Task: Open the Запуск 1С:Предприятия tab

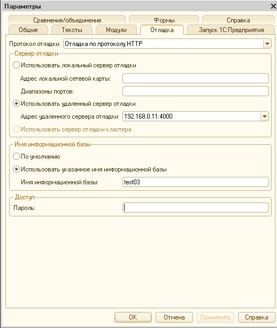Action: [231, 30]
